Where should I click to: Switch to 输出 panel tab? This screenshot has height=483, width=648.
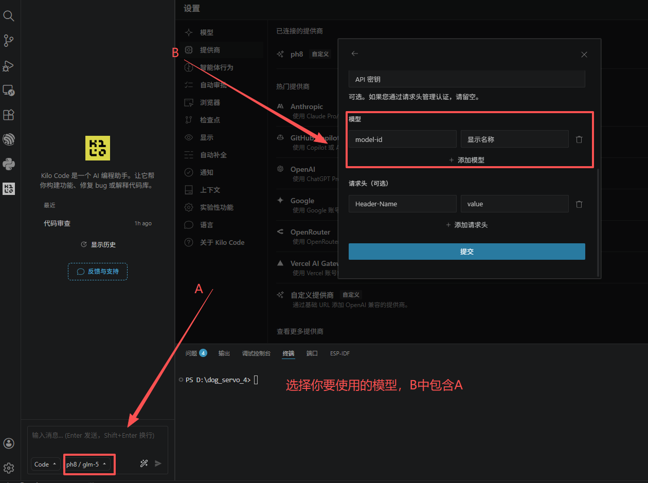(224, 353)
